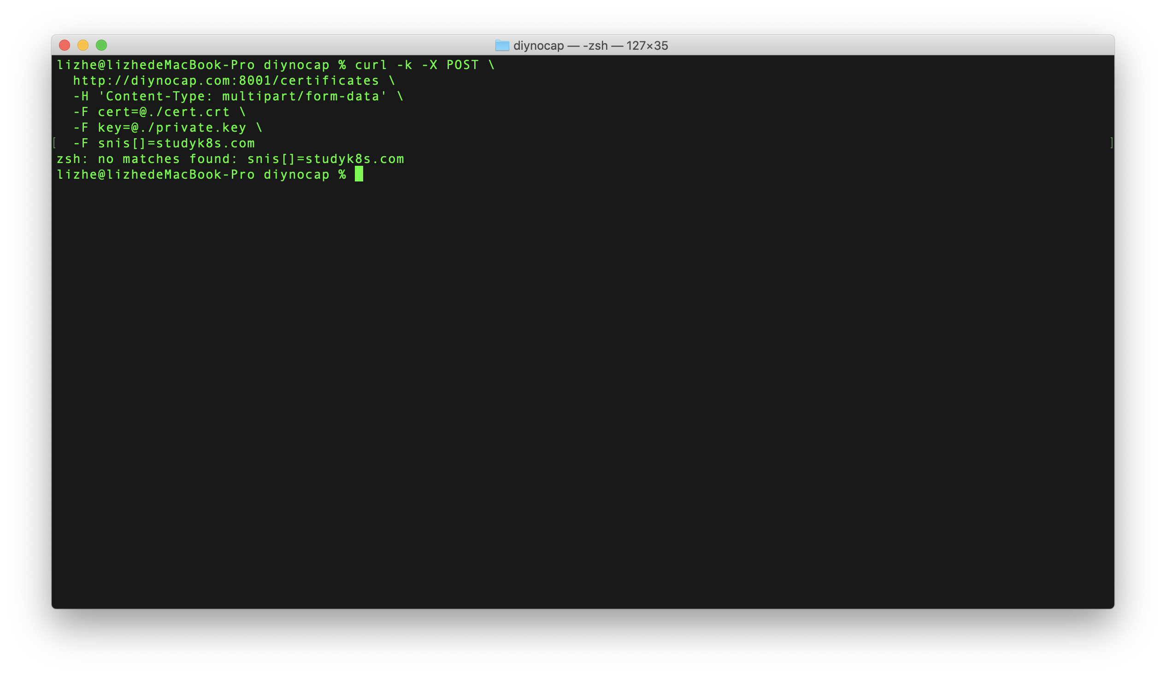Click the last 'lizhe@lizhedeMacBook-Pro diynocap %' prompt
This screenshot has height=677, width=1166.
tap(201, 175)
